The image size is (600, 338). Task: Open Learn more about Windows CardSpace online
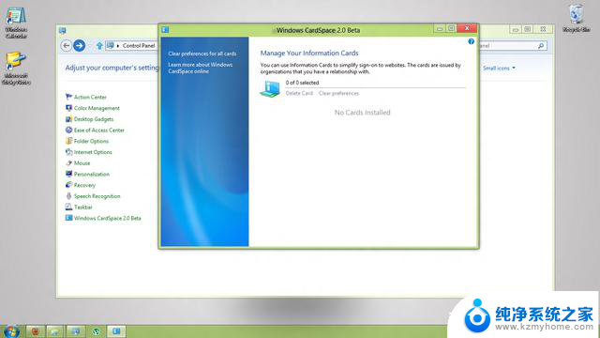coord(200,68)
